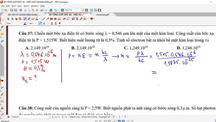This screenshot has width=216, height=122.
Task: Select the Lasso tool
Action: (68, 19)
